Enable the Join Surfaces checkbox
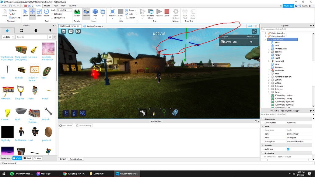 pyautogui.click(x=52, y=18)
